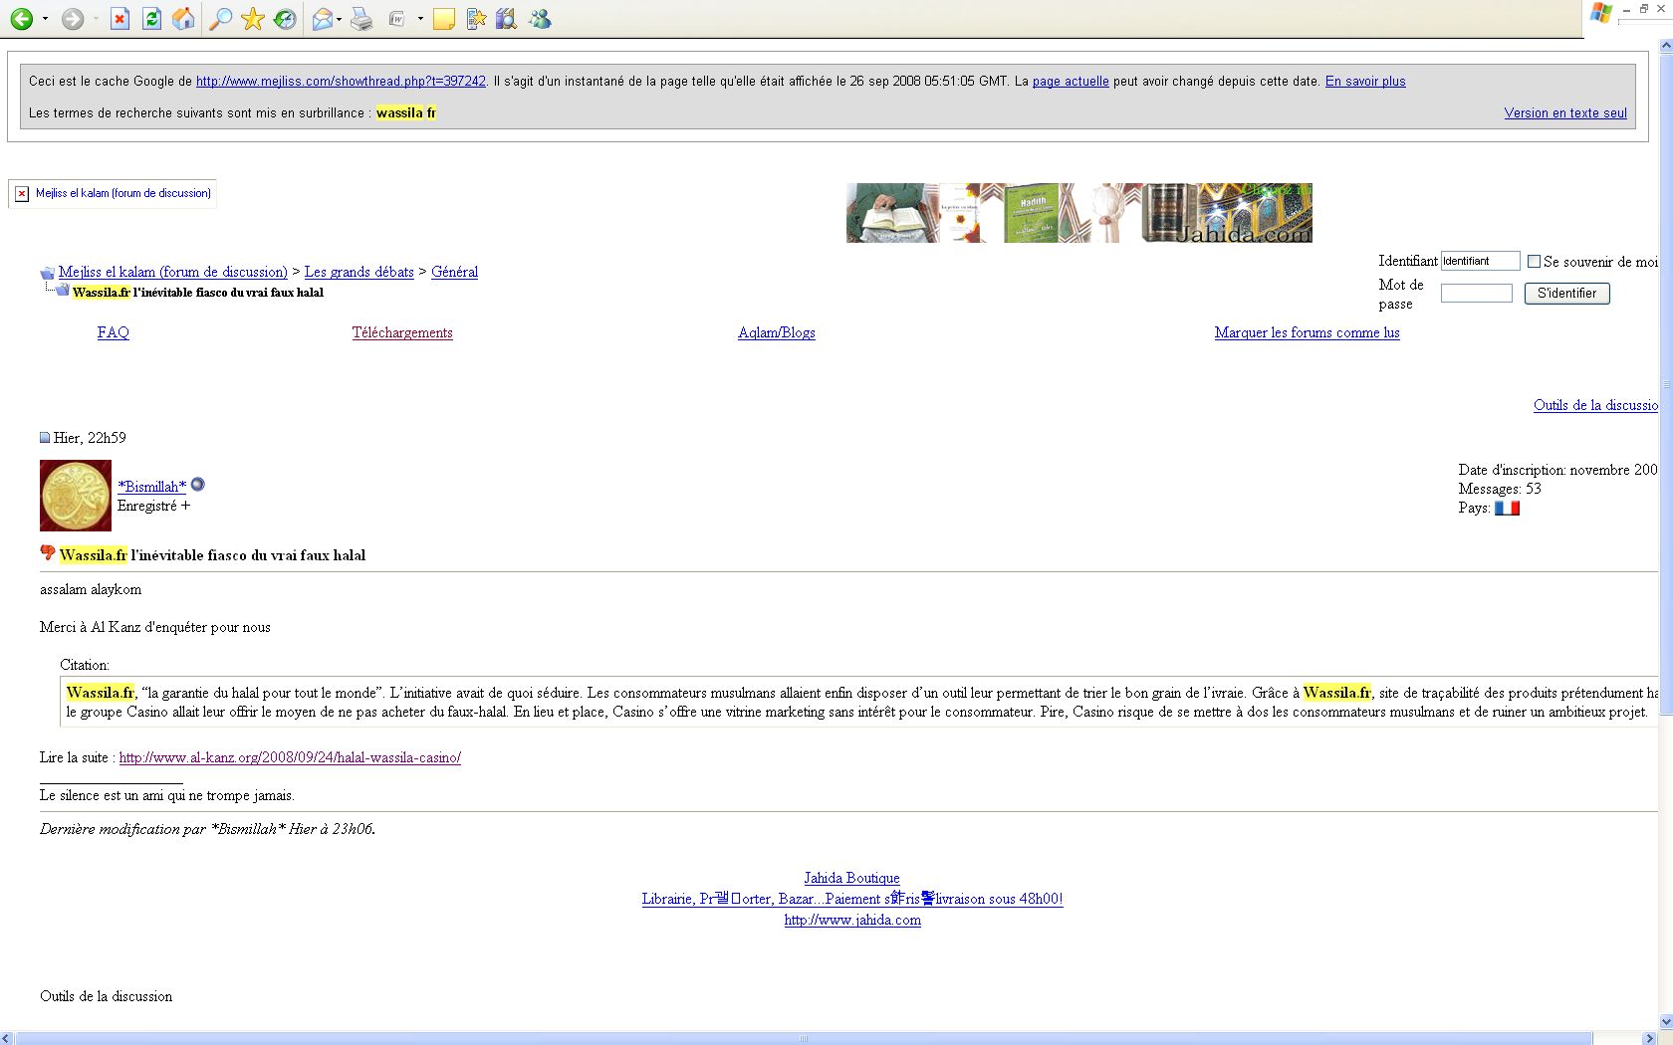Click the horizontal scrollbar thumb
This screenshot has height=1045, width=1673.
(803, 1038)
